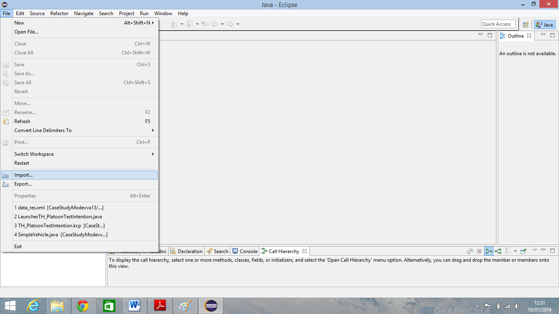Click Show History List icon in Call Hierarchy

coord(508,251)
